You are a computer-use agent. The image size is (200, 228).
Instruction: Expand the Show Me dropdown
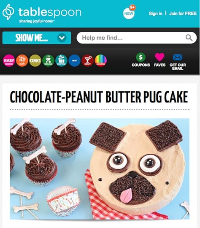(37, 38)
